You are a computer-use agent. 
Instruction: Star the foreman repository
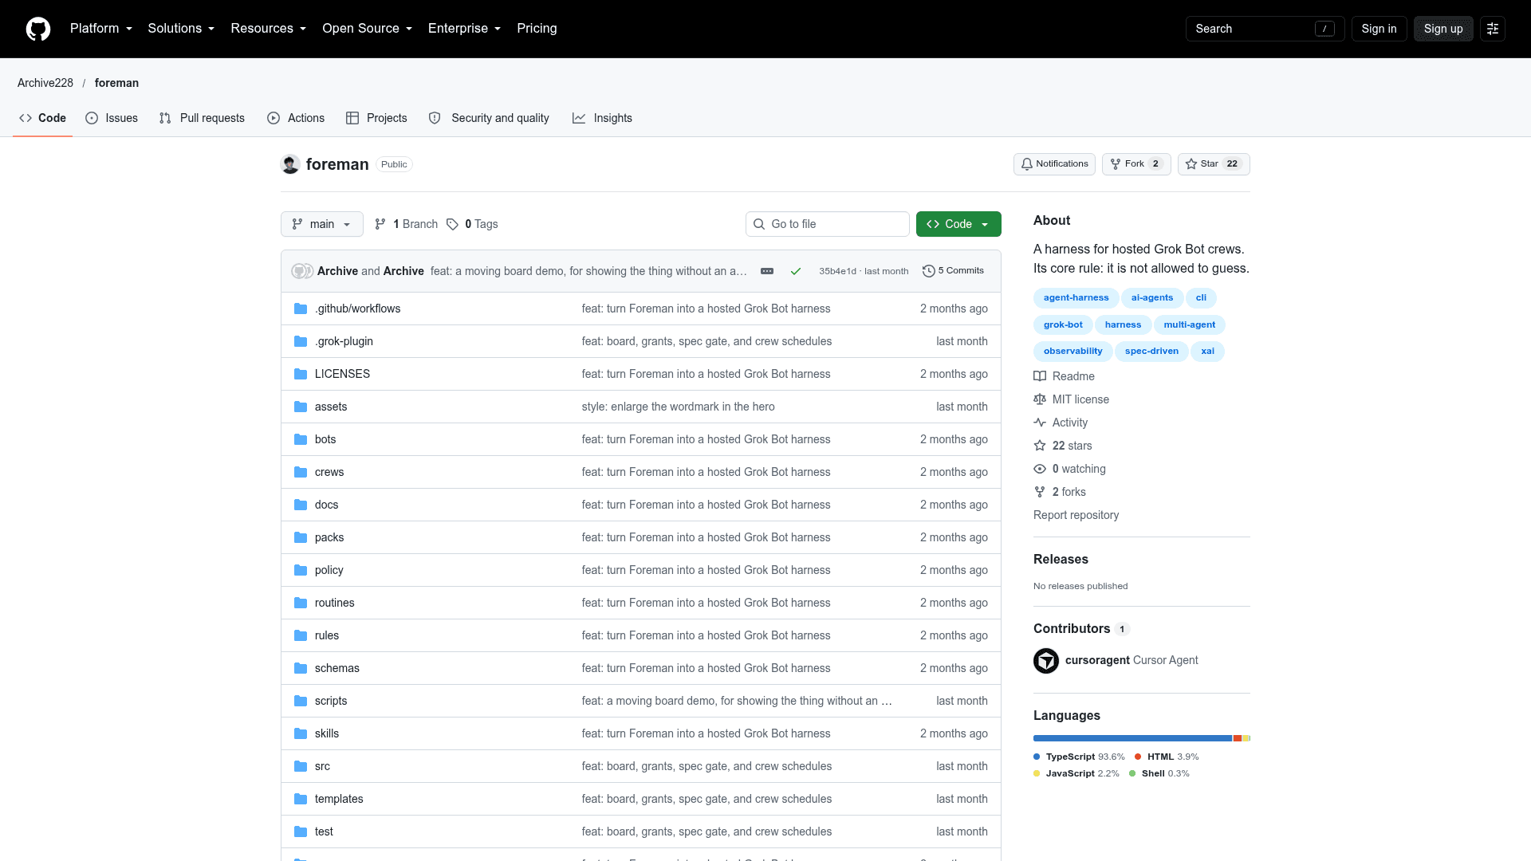tap(1214, 164)
